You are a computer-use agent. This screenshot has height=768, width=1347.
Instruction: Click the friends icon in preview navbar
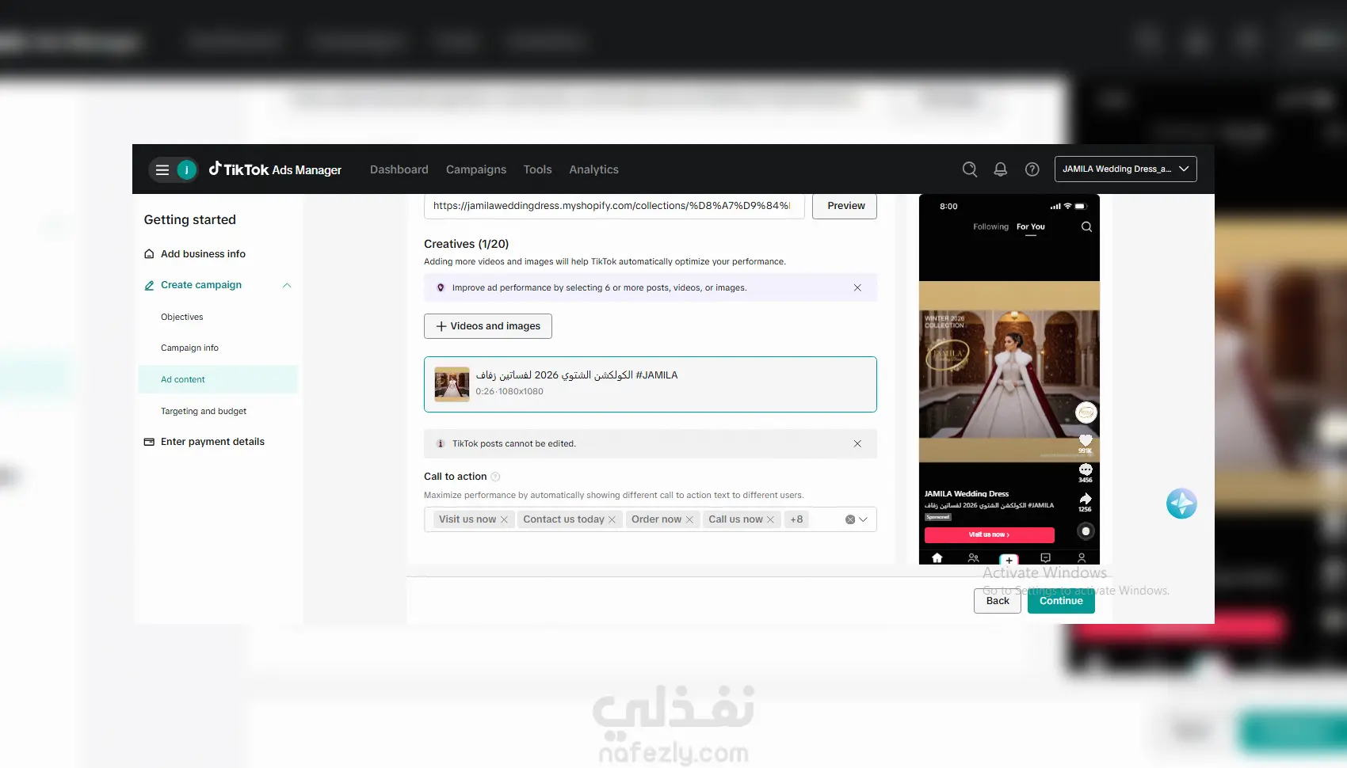point(973,557)
